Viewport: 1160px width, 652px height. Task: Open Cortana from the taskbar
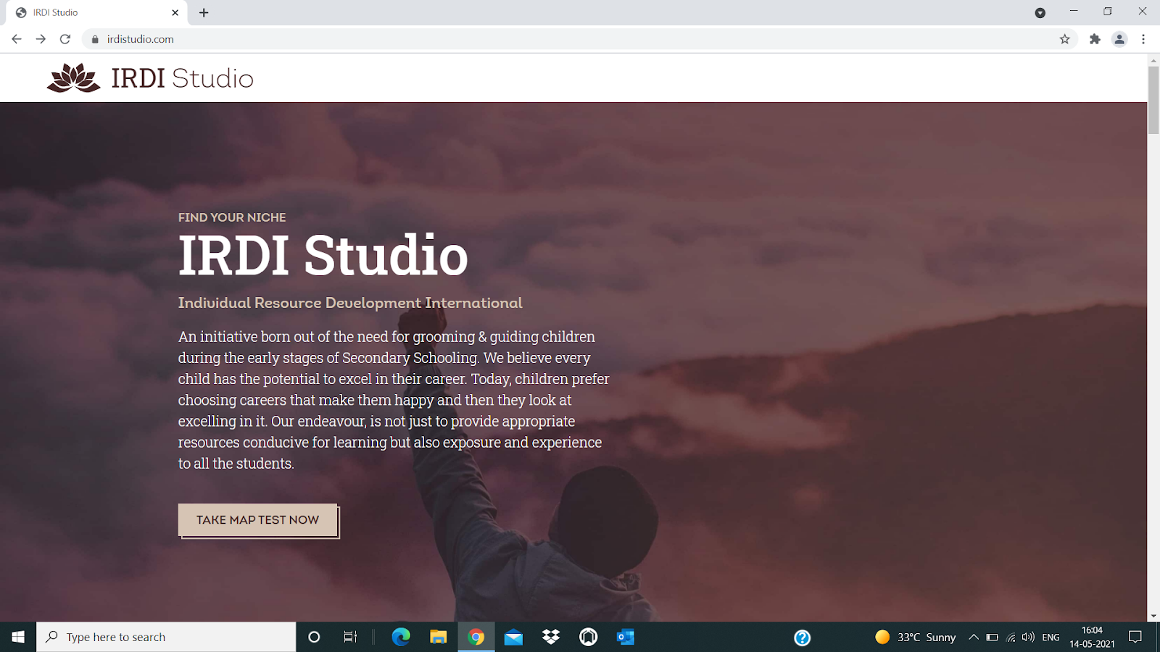tap(314, 637)
